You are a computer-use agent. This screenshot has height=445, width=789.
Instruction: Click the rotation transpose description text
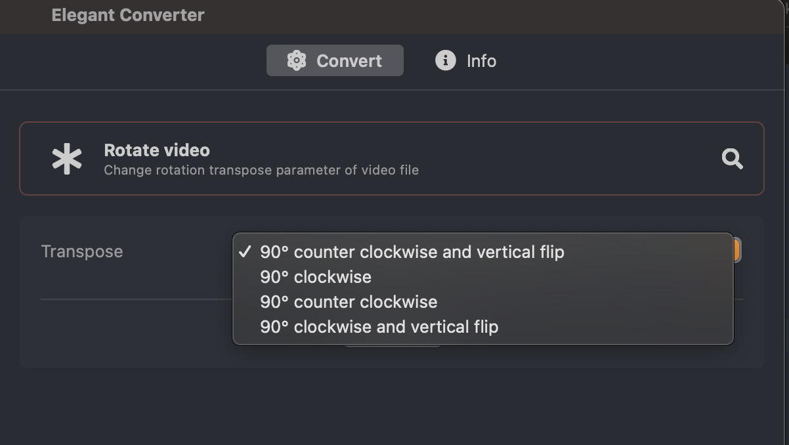point(261,171)
